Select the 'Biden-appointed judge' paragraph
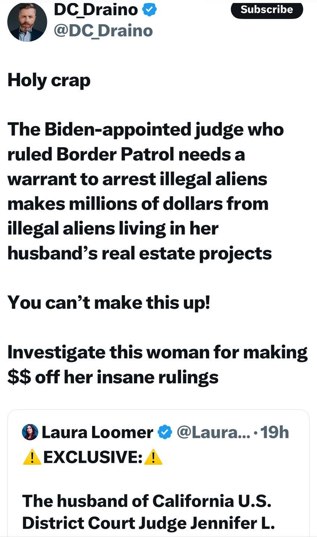This screenshot has height=537, width=317. point(146,191)
